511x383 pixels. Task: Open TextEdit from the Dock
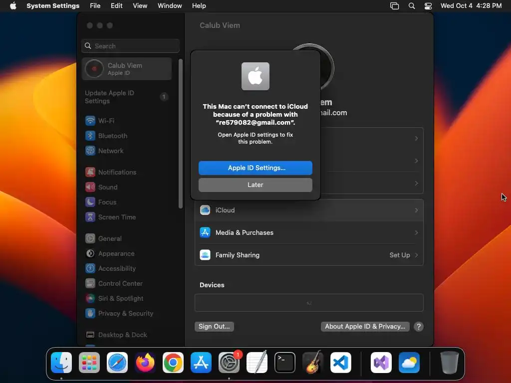click(257, 363)
